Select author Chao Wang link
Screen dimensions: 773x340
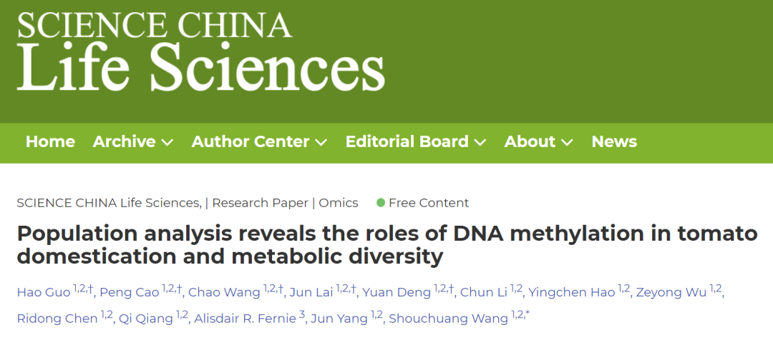coord(224,292)
